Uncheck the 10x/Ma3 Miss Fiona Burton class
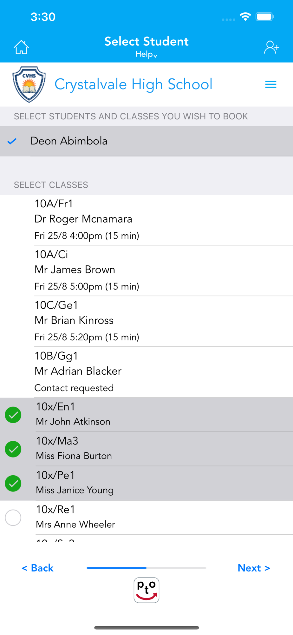Screen dimensions: 293x635 [x=13, y=449]
